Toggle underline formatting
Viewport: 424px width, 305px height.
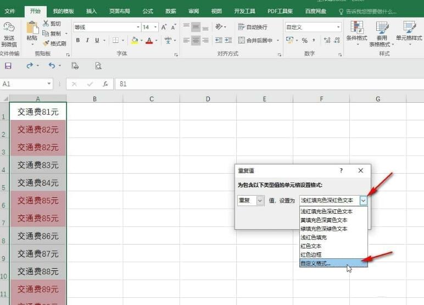[97, 40]
